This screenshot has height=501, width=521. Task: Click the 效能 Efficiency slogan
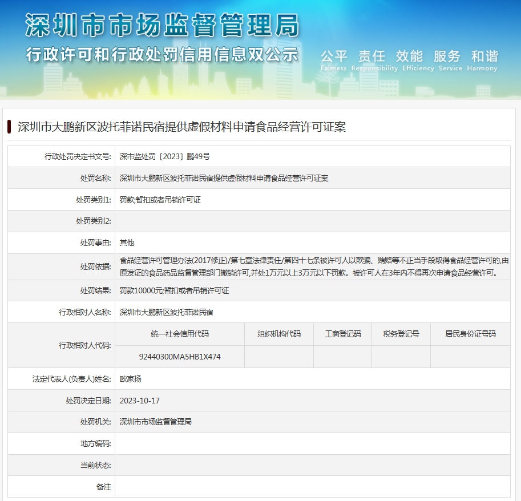pos(418,60)
